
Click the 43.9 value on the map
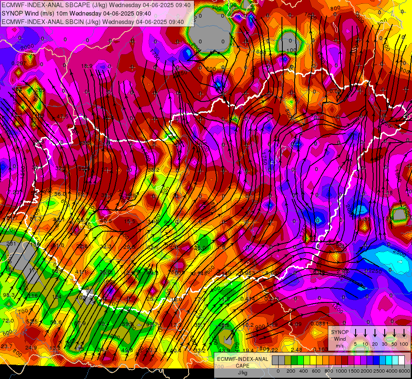(223, 350)
